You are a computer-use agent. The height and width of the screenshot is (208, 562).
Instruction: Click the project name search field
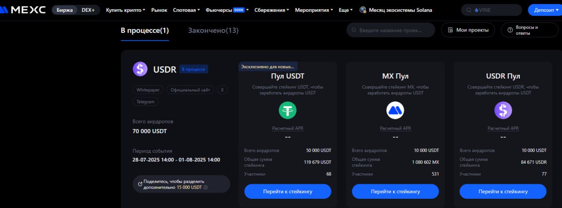click(x=391, y=30)
